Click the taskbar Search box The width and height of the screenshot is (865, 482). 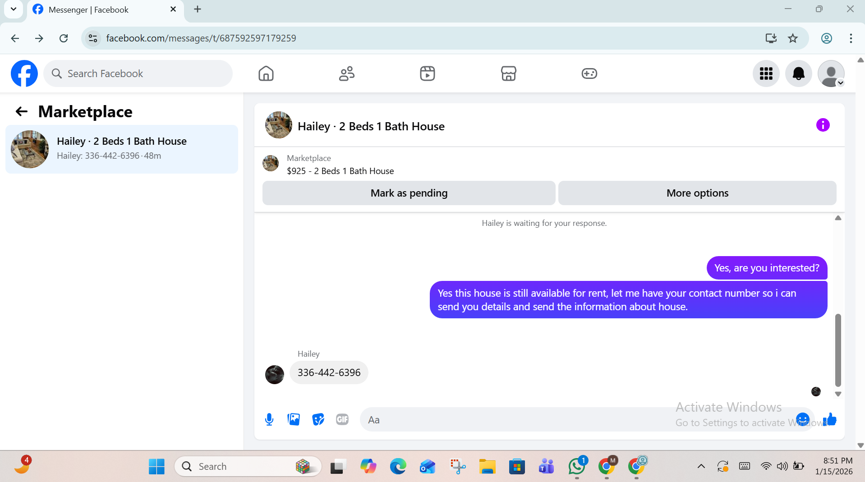(x=248, y=467)
